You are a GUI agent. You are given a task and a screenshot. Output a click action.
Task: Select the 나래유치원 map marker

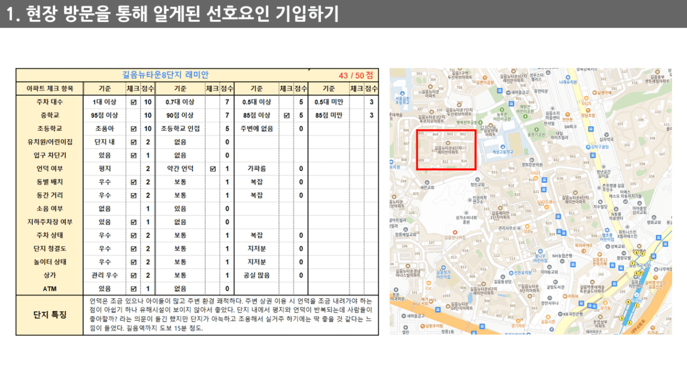tap(568, 80)
